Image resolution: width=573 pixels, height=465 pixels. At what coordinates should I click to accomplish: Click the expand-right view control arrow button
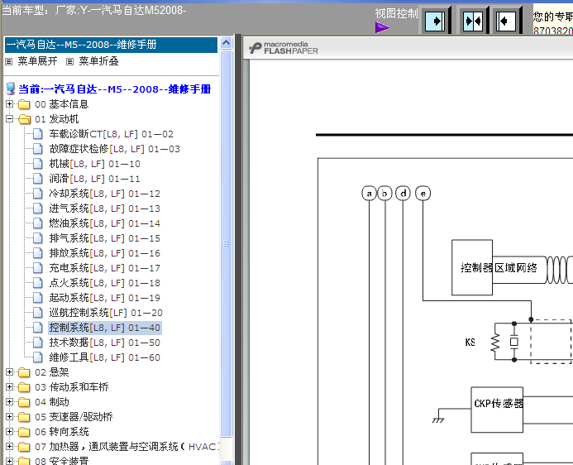[435, 21]
